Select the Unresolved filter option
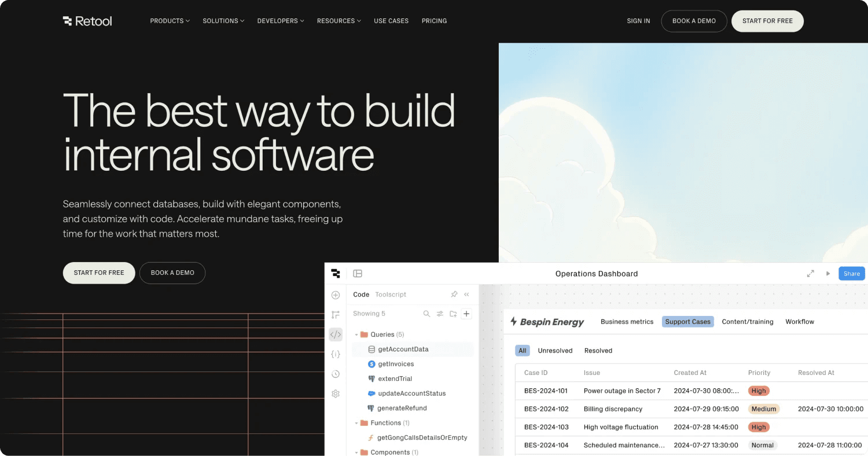 pyautogui.click(x=555, y=350)
